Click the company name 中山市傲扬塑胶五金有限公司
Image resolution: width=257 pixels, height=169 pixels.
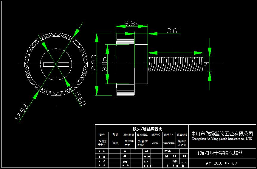[222, 134]
